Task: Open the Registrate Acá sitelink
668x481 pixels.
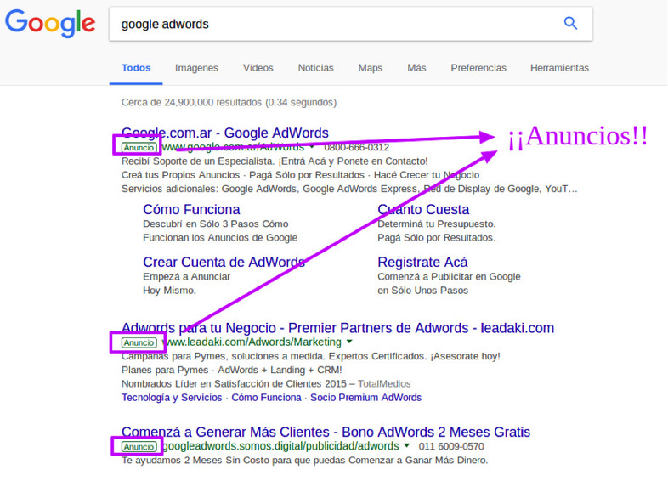Action: 422,262
